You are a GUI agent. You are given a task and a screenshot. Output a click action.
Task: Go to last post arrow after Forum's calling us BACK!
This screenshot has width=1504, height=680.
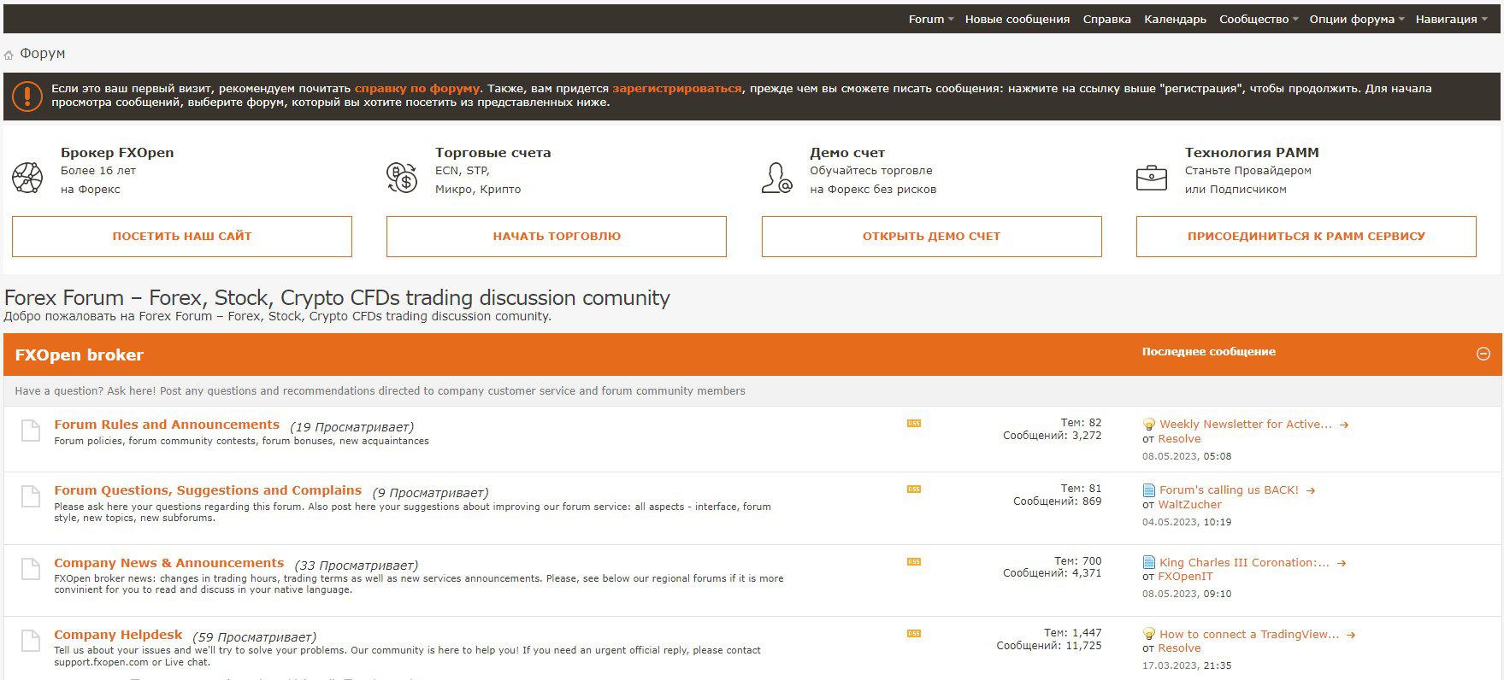(1311, 490)
